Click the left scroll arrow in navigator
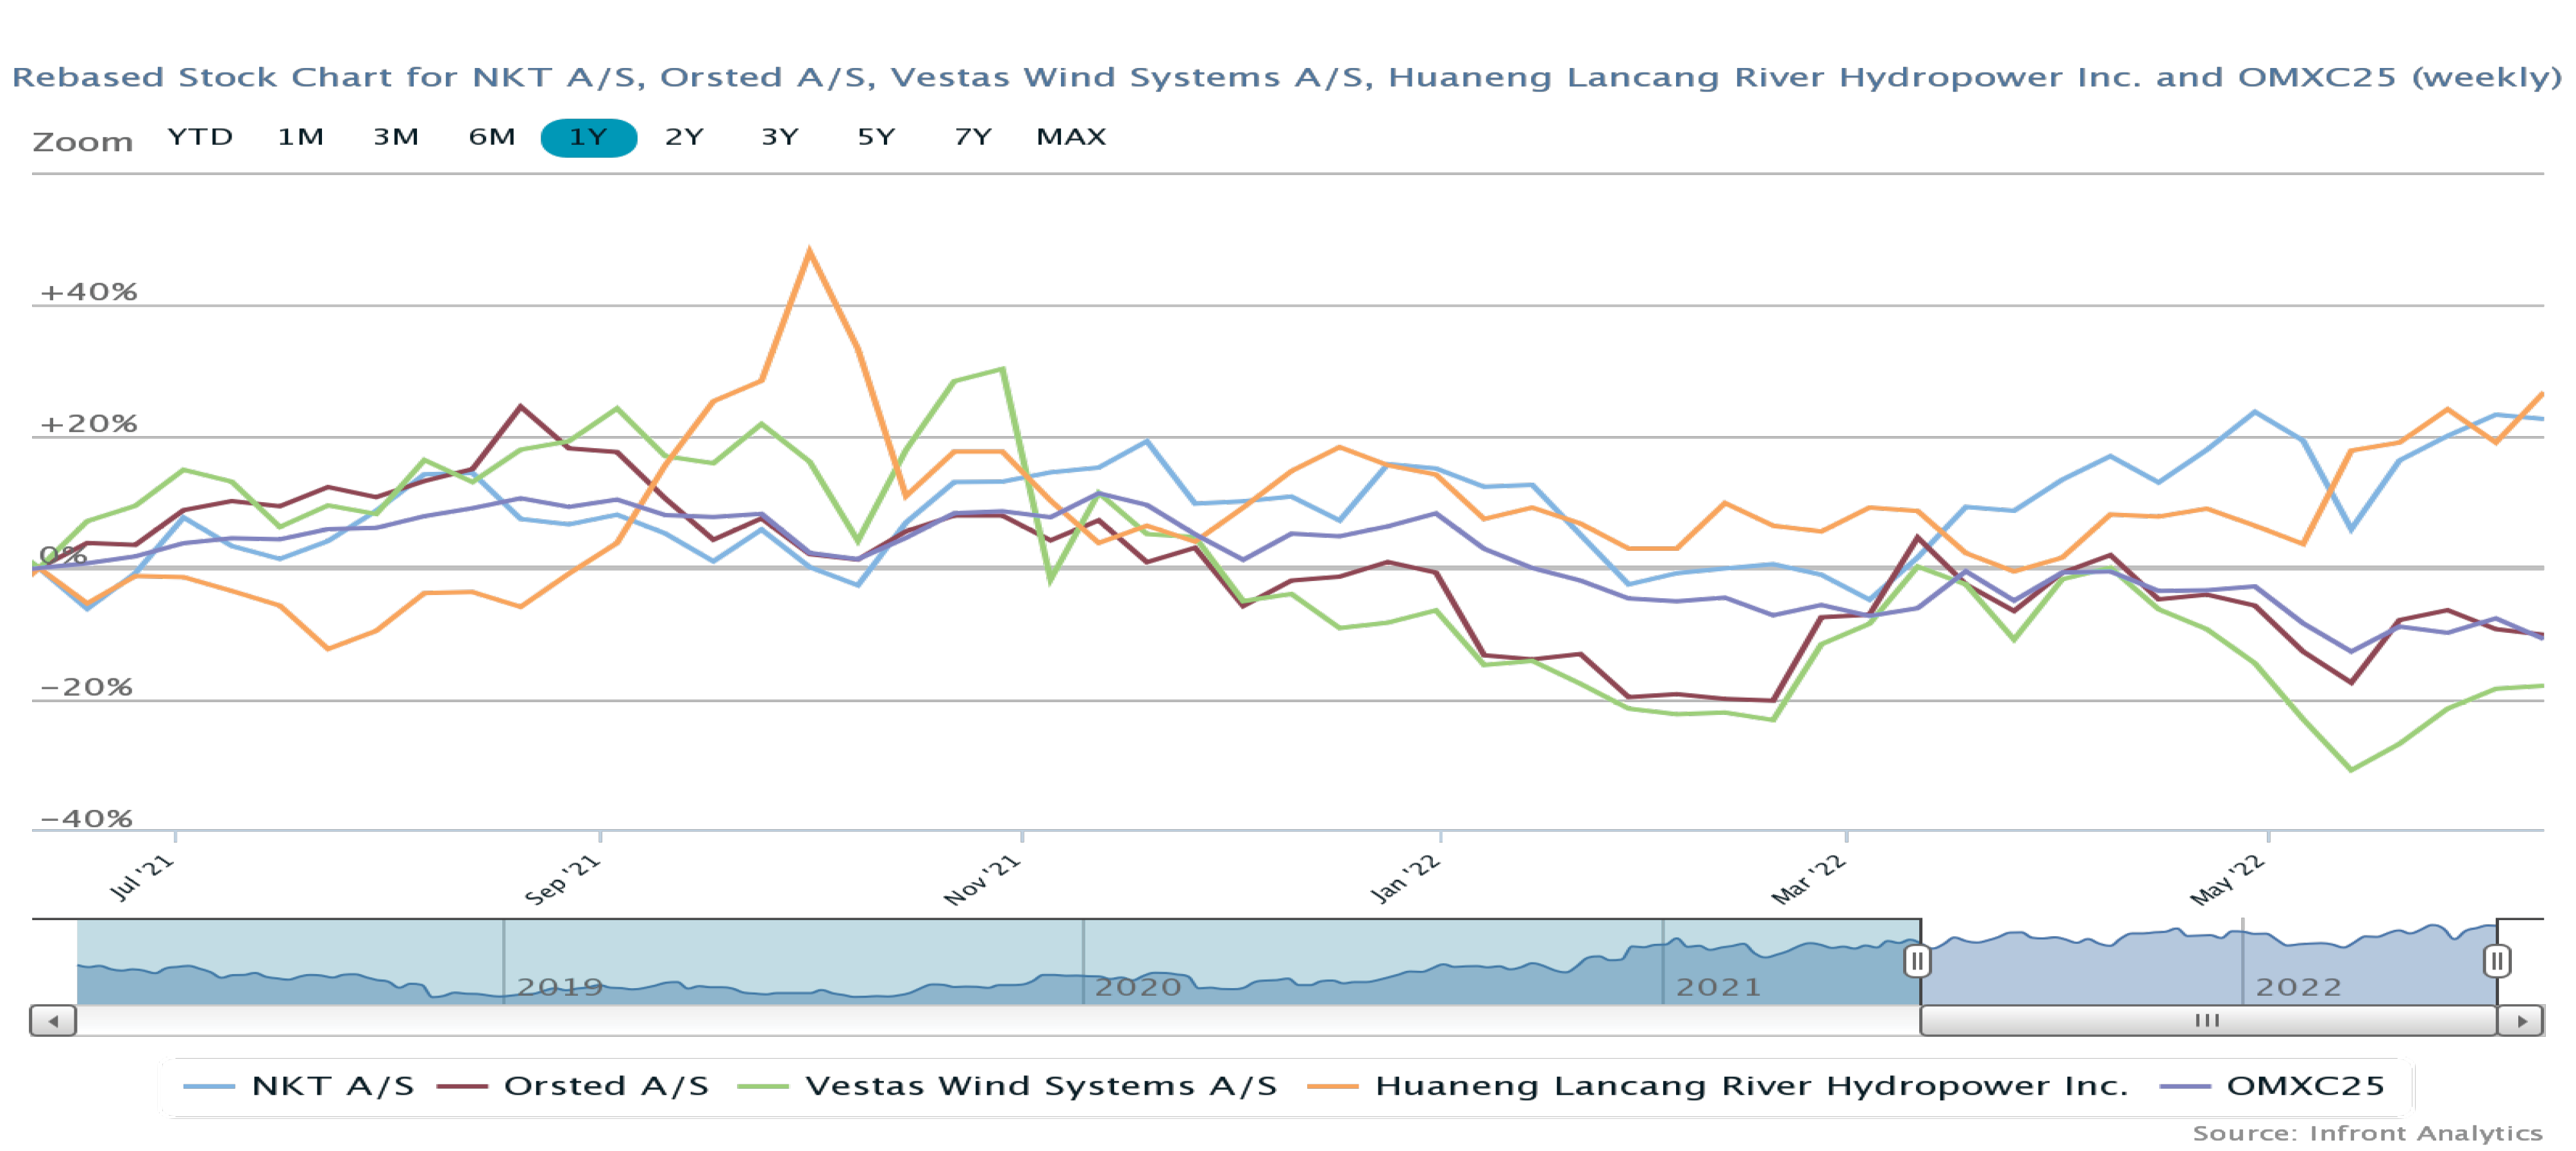Viewport: 2576px width, 1151px height. pos(53,1021)
